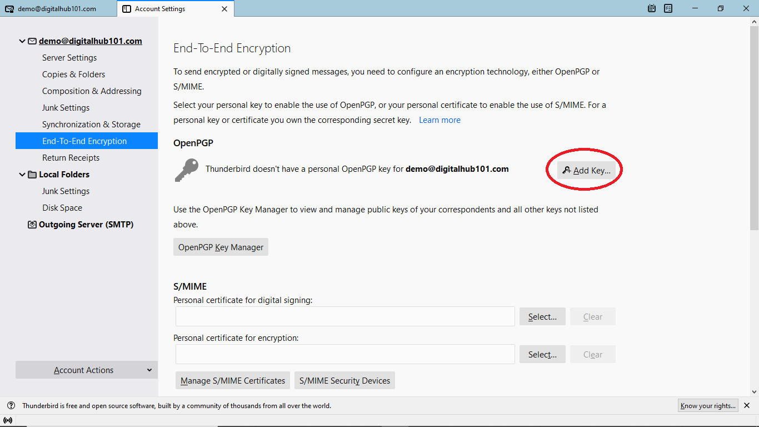Collapse the Local Folders tree
759x427 pixels.
click(x=22, y=175)
